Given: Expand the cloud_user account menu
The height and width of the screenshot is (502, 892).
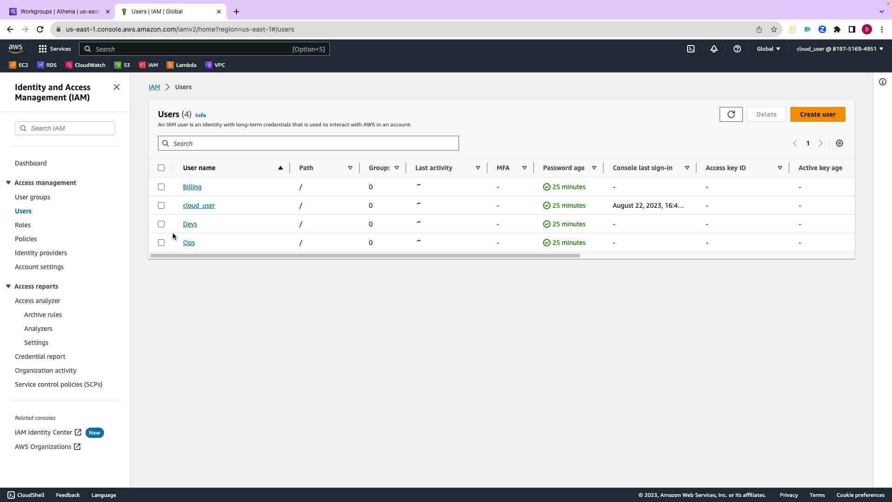Looking at the screenshot, I should pyautogui.click(x=840, y=49).
